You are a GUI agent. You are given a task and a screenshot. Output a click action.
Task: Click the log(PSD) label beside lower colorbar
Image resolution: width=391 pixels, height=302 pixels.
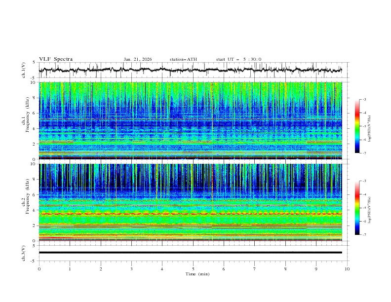click(371, 208)
